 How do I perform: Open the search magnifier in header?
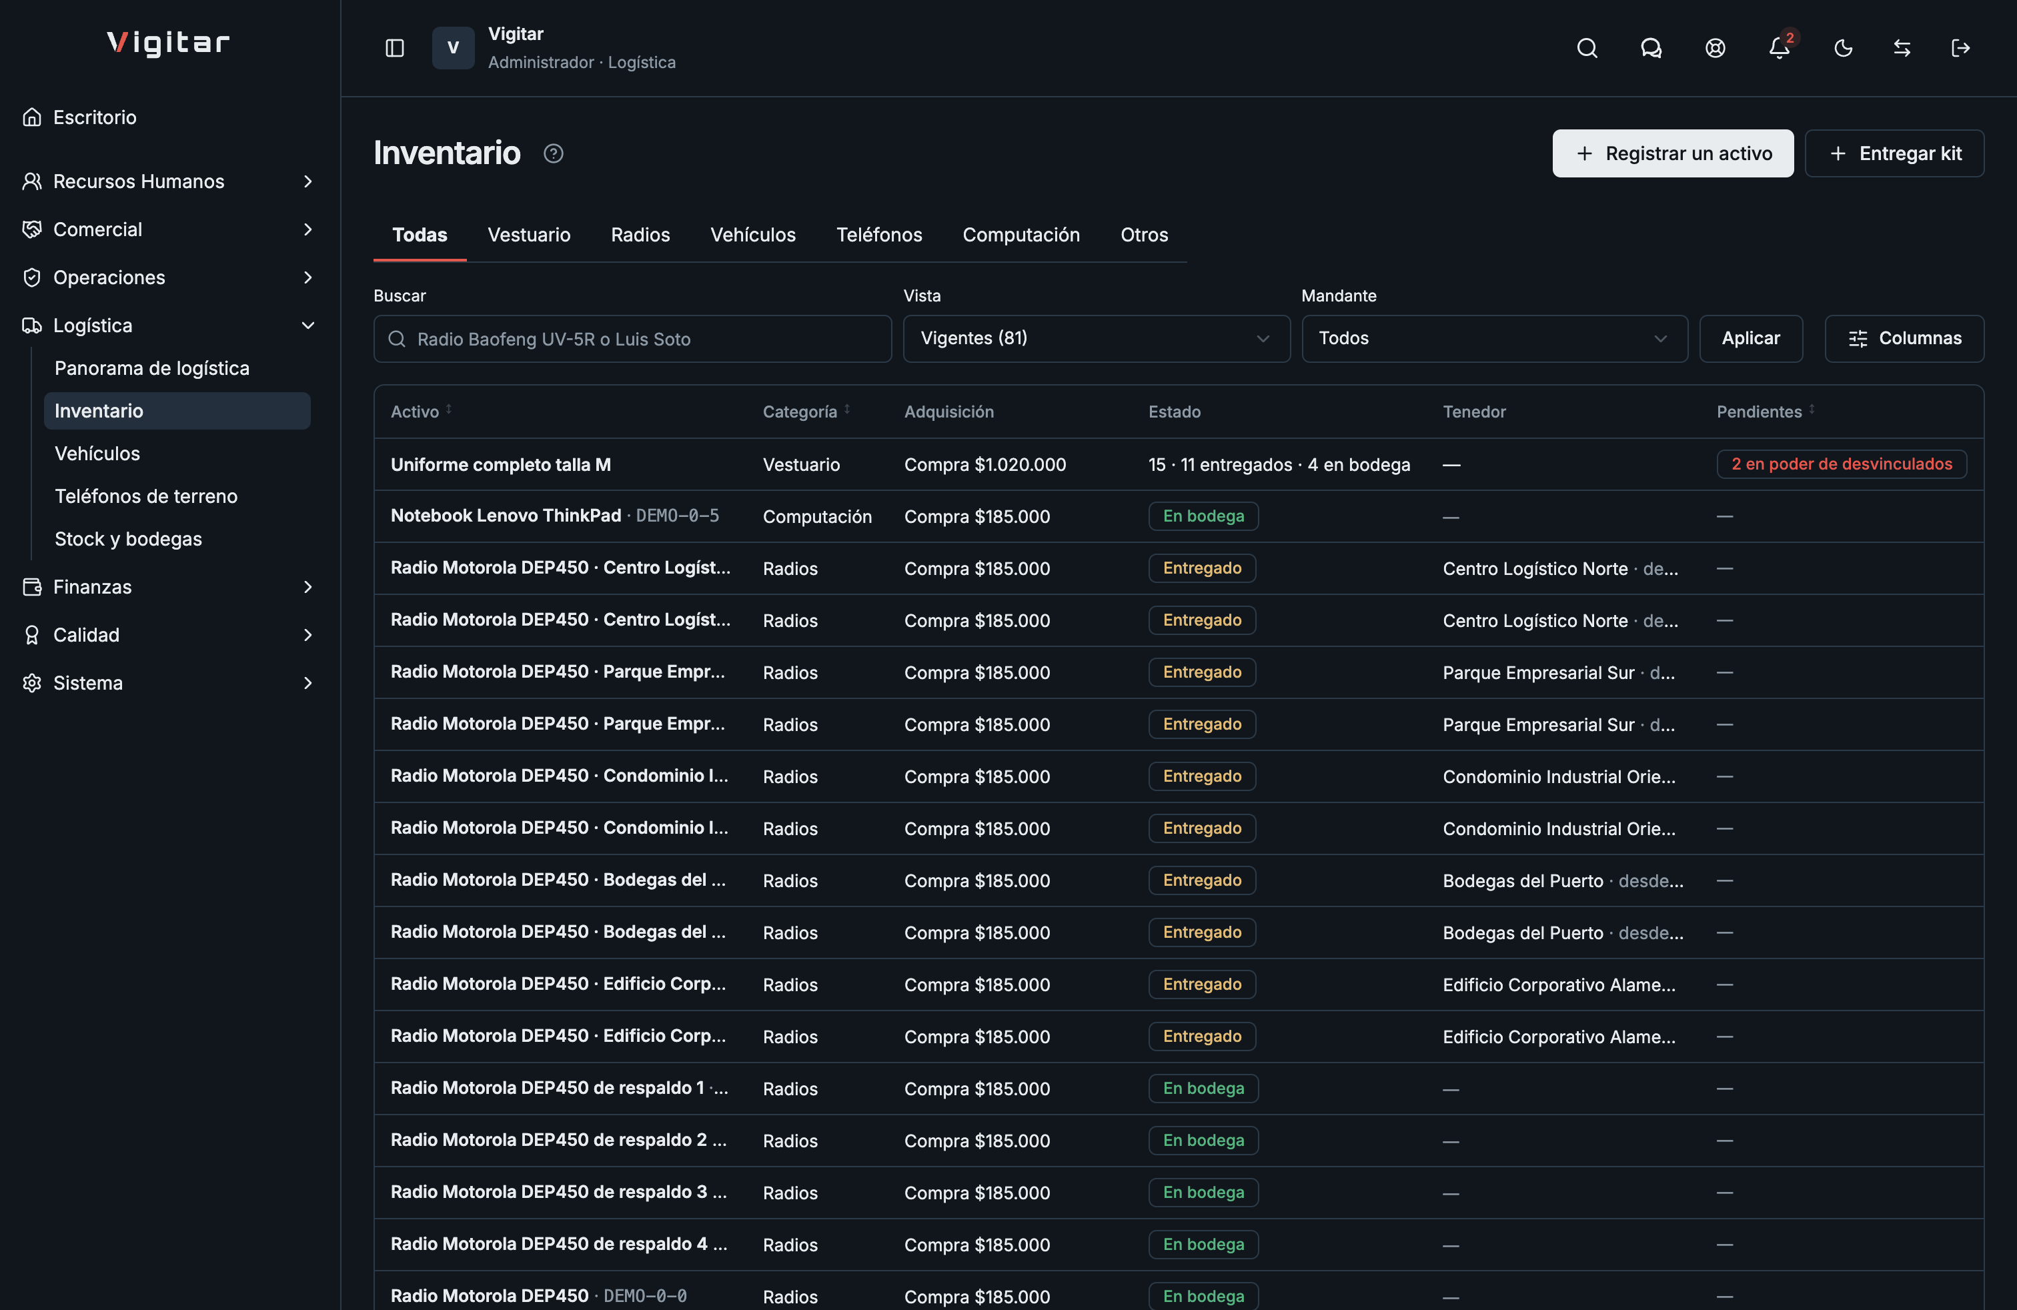1587,48
